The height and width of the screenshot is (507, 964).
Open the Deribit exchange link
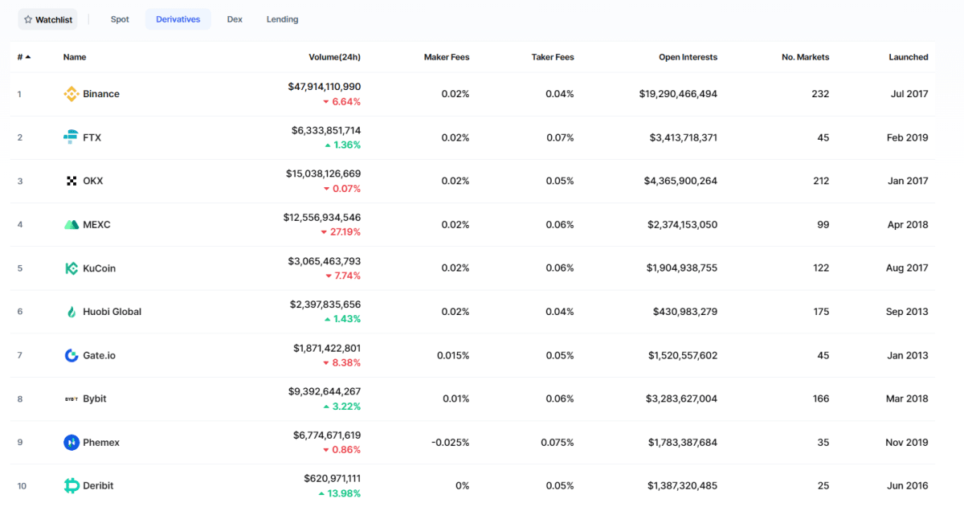99,485
